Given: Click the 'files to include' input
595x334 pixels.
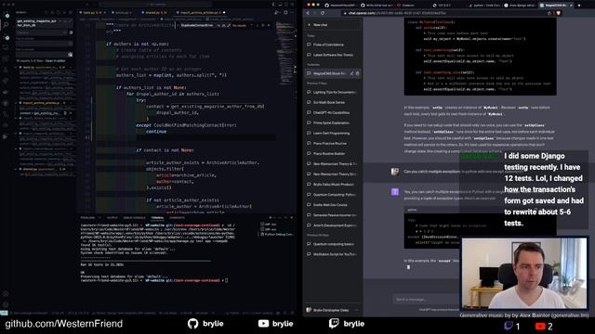Looking at the screenshot, I should point(44,44).
